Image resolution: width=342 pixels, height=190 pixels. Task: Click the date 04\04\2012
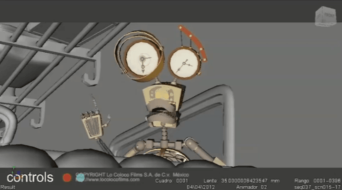coord(201,187)
